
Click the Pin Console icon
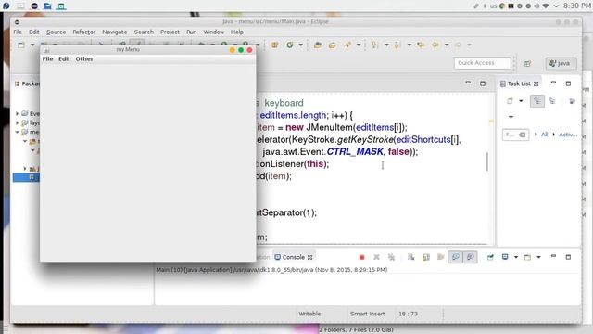coord(490,257)
